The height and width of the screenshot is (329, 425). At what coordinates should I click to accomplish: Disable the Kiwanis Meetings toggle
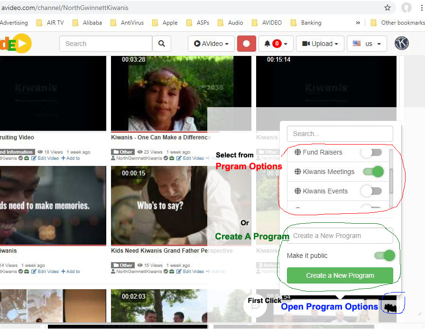point(373,172)
